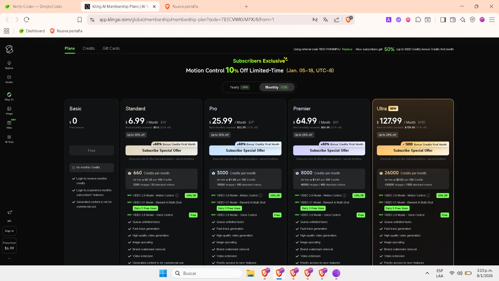Click the info icon on Premier Motion Control
Screen dimensions: 499x281
[x=344, y=195]
